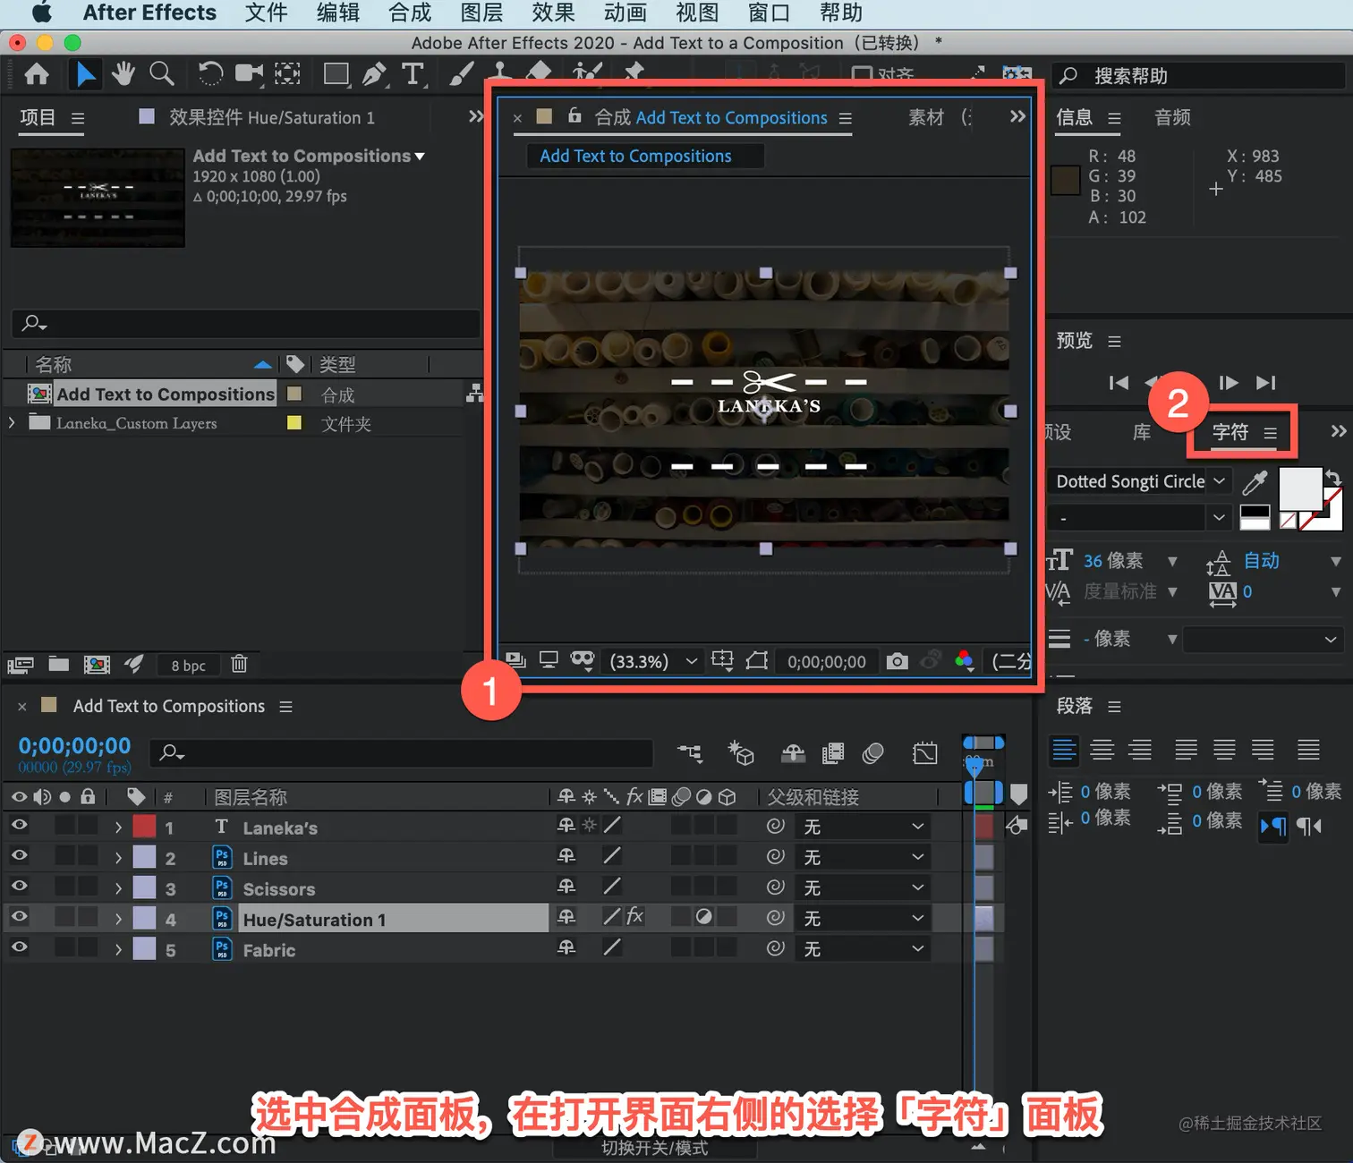
Task: Select the Rectangle shape tool
Action: click(336, 74)
